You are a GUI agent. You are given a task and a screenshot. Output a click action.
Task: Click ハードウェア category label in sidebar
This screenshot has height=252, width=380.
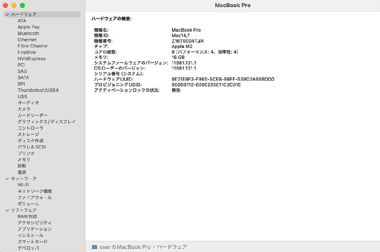(x=24, y=15)
